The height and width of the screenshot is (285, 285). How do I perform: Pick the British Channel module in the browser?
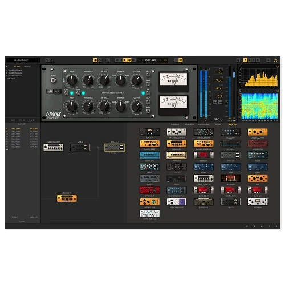[203, 132]
